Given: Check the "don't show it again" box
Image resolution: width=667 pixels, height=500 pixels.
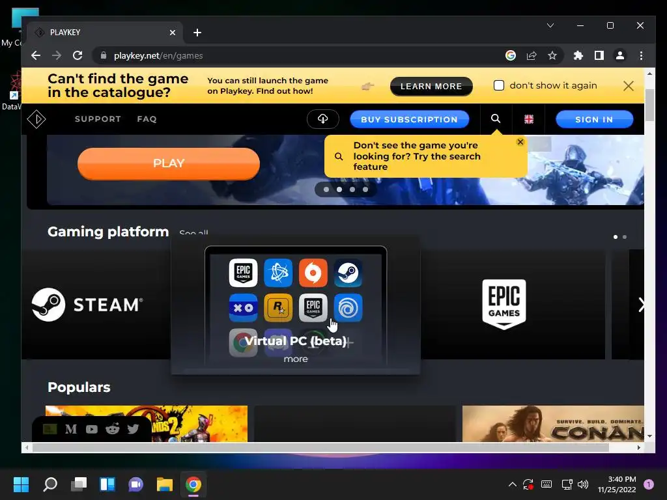Looking at the screenshot, I should point(498,85).
